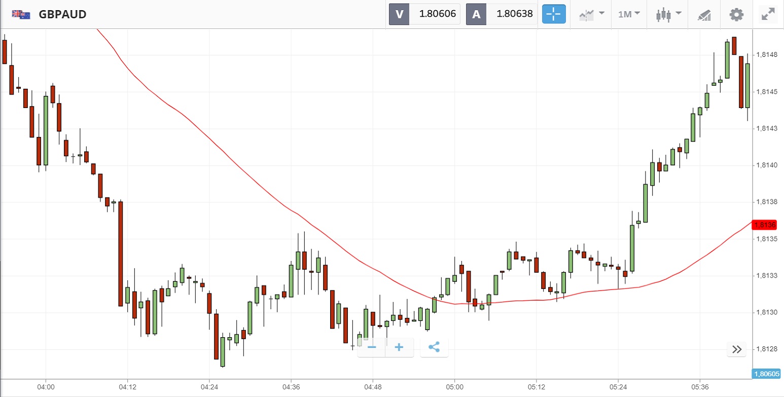
Task: Open chart settings gear
Action: pos(736,14)
